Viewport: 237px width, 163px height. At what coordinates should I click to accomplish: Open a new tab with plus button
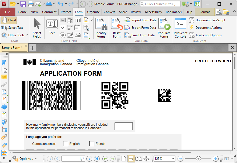[32, 48]
